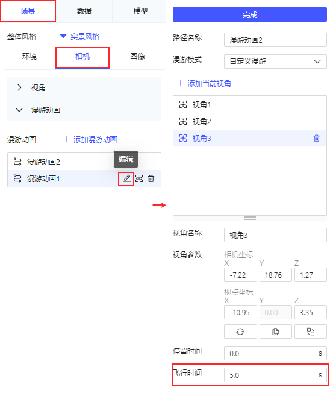Image resolution: width=333 pixels, height=393 pixels.
Task: Select 漫游动画1 in the roaming list
Action: pyautogui.click(x=84, y=178)
